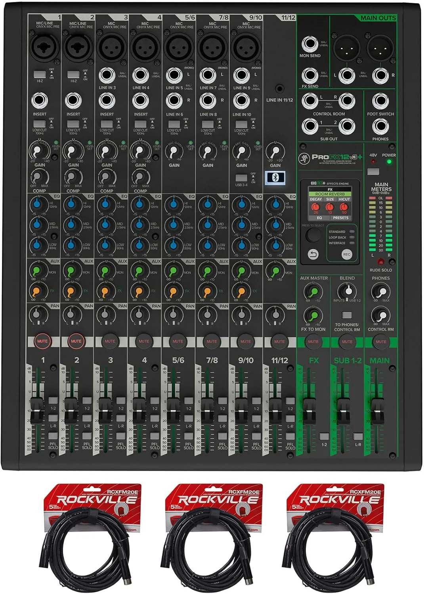The height and width of the screenshot is (594, 424).
Task: Click the FX return fader cap
Action: (x=309, y=410)
